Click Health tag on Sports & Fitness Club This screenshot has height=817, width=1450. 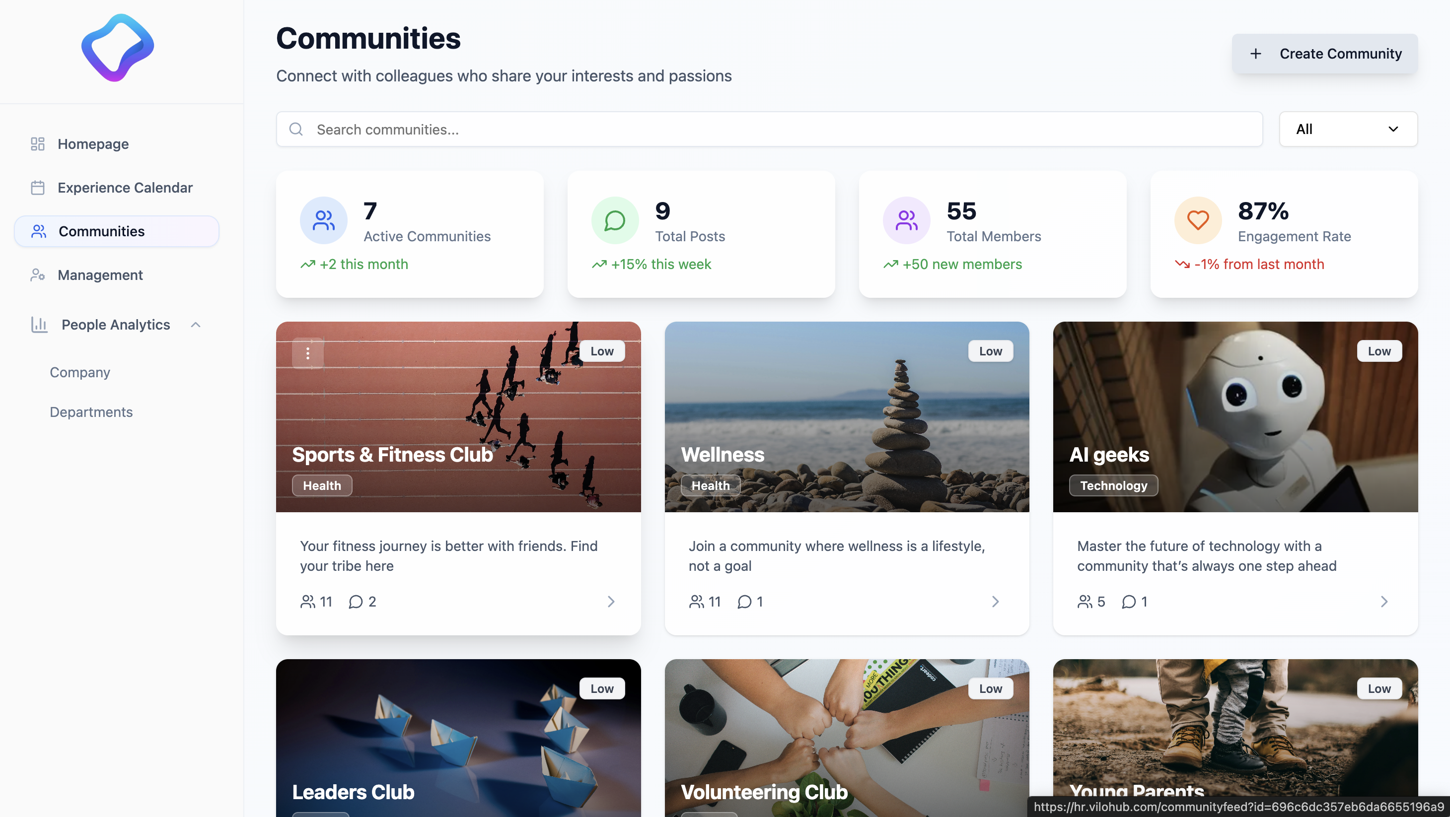(x=322, y=485)
